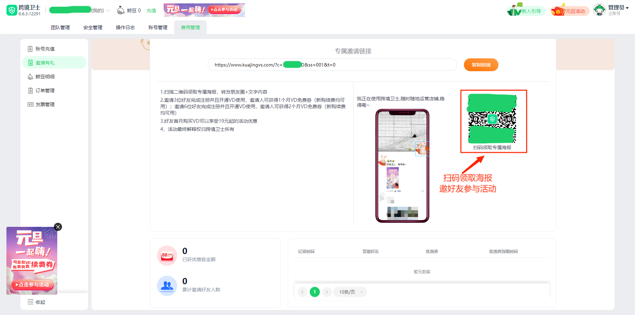Switch to the 安全管理 tab
Screen dimensions: 635x315
coord(93,27)
